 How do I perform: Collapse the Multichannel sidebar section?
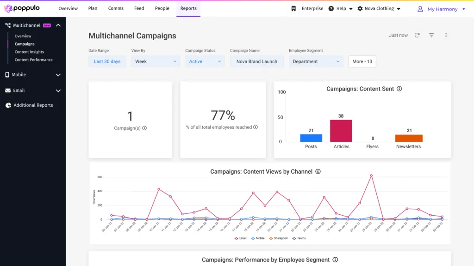[x=58, y=25]
